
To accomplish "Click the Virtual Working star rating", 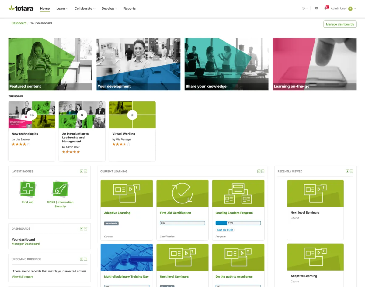I will tap(121, 144).
